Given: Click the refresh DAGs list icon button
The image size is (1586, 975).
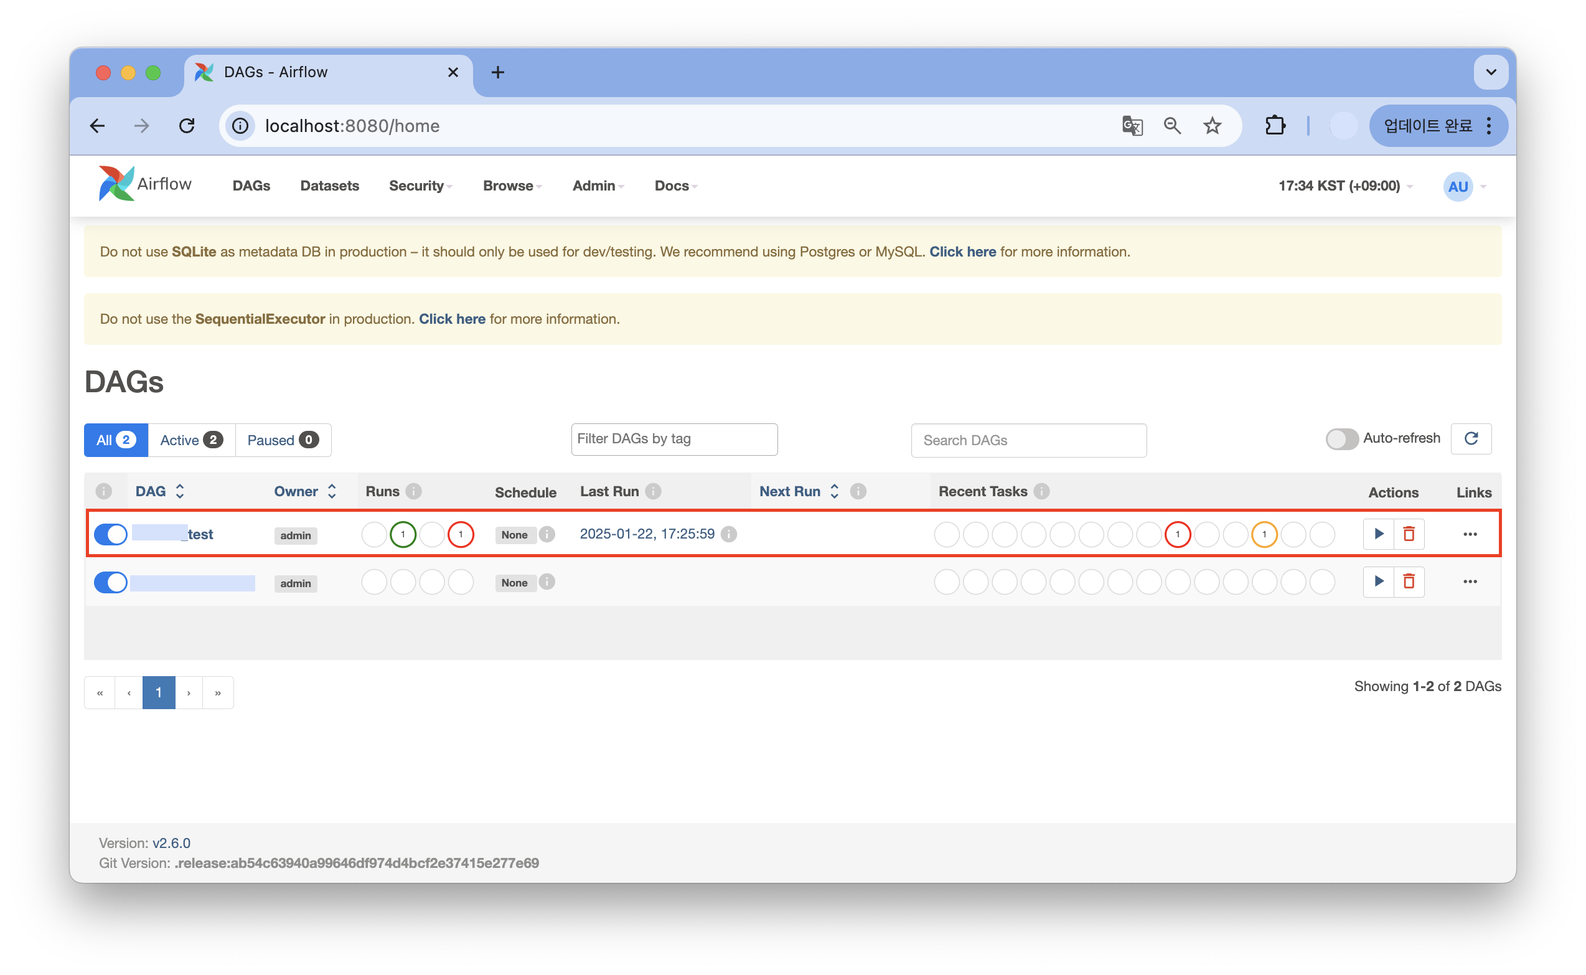Looking at the screenshot, I should click(x=1471, y=439).
